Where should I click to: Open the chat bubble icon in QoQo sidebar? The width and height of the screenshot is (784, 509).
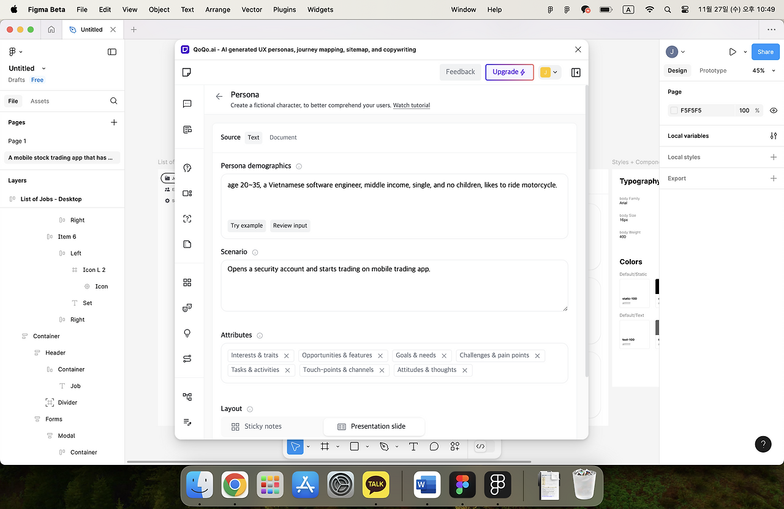(187, 104)
